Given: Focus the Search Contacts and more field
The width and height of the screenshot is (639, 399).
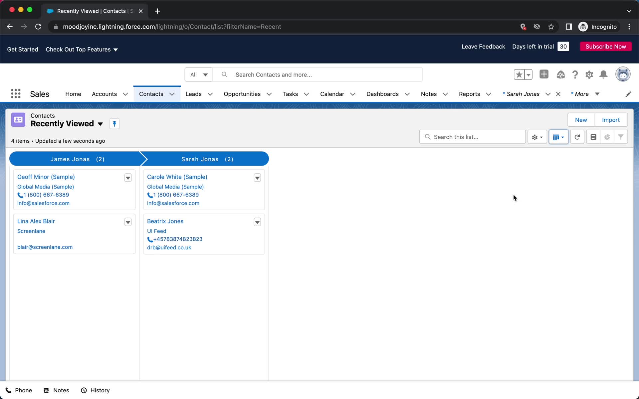Looking at the screenshot, I should click(x=318, y=74).
